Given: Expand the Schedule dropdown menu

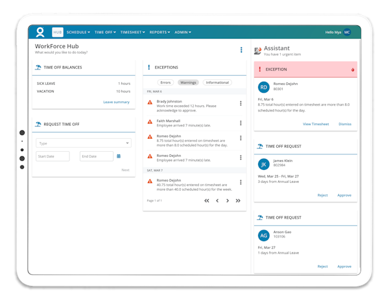Looking at the screenshot, I should [78, 32].
